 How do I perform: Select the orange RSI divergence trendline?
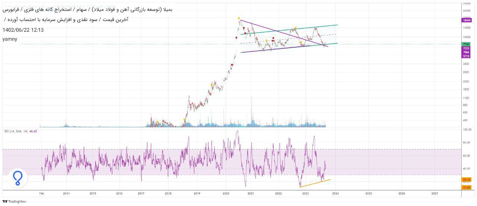coord(315,183)
